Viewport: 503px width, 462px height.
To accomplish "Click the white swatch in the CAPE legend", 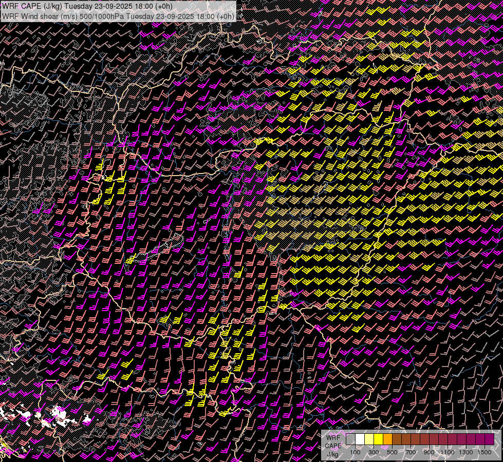I will (360, 439).
